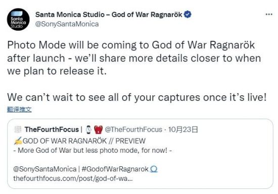The image size is (278, 194).
Task: Open the @SonySantaMonica handle under the name
Action: point(67,24)
